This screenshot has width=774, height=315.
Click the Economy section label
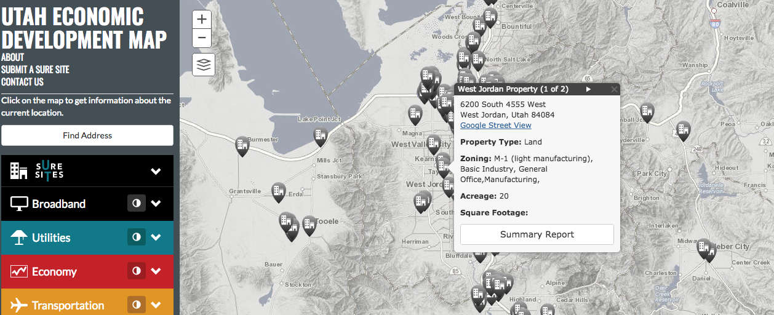(54, 271)
